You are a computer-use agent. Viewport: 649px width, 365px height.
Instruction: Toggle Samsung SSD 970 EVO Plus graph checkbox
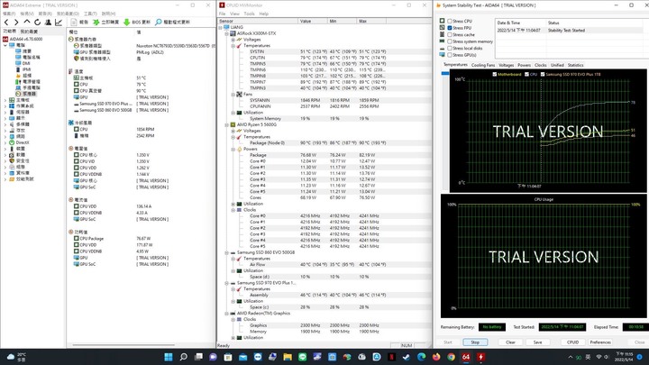click(543, 75)
